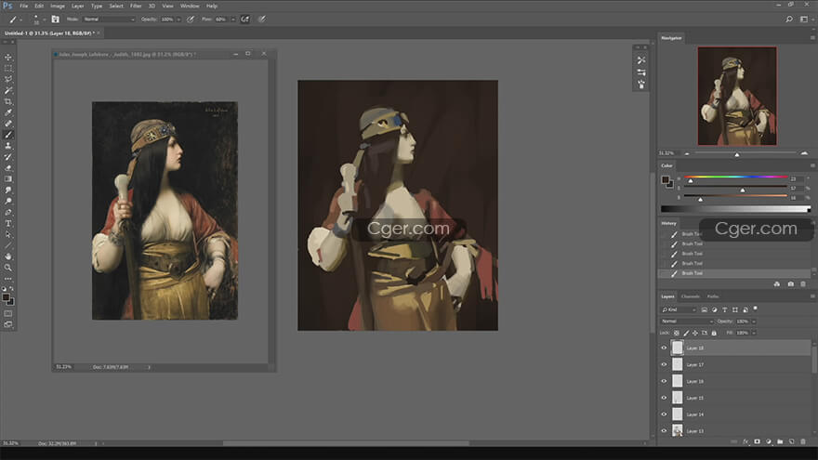
Task: Select the Clone Stamp tool
Action: (7, 146)
